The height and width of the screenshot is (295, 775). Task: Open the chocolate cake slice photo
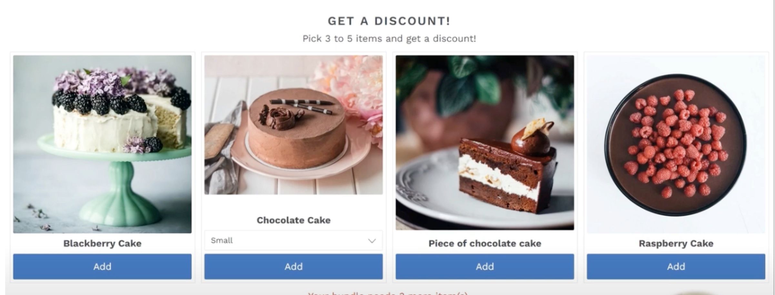485,143
